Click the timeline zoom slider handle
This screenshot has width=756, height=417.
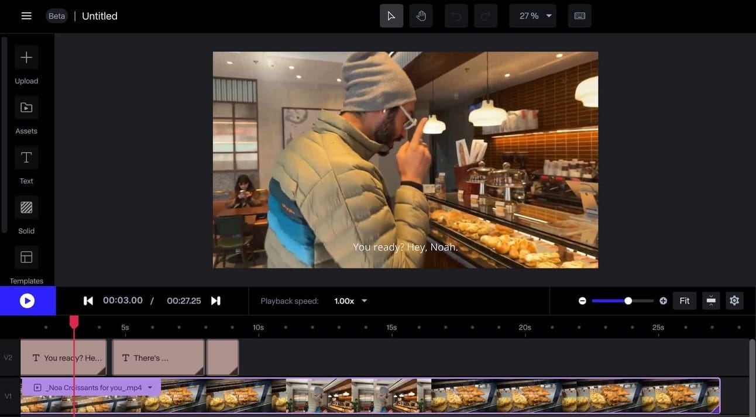(x=628, y=301)
